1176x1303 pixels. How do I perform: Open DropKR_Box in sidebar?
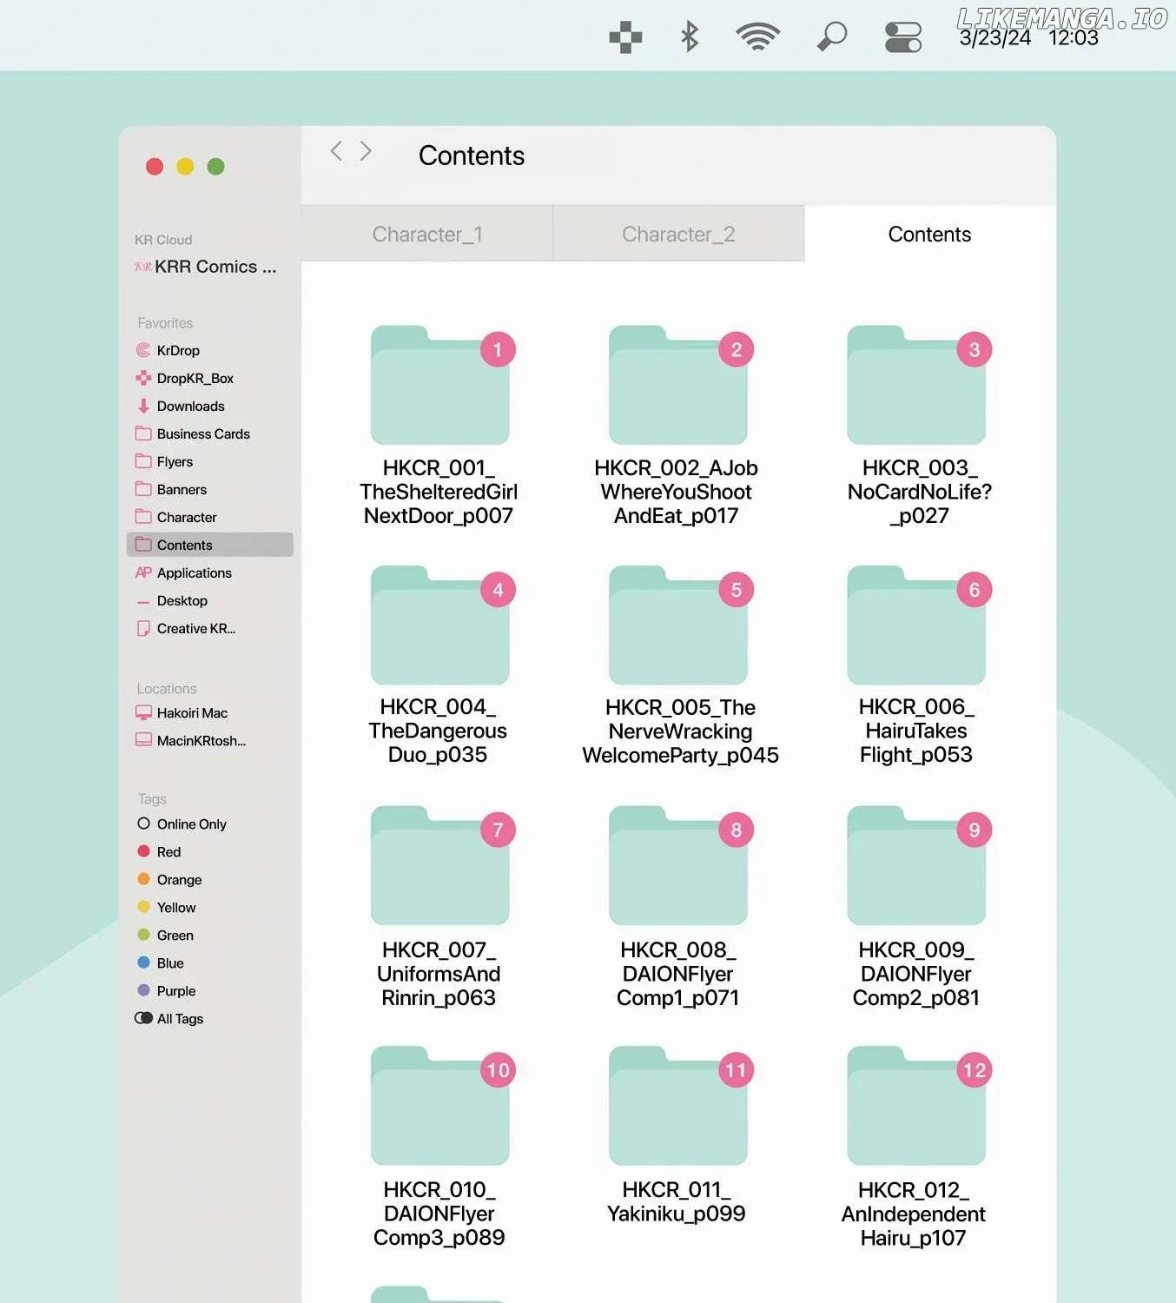[x=209, y=378]
